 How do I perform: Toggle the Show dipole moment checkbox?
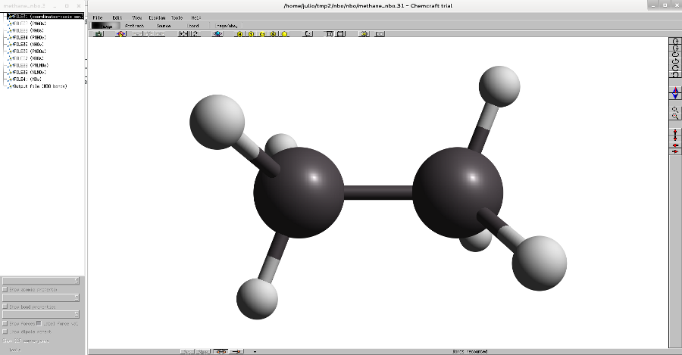5,332
